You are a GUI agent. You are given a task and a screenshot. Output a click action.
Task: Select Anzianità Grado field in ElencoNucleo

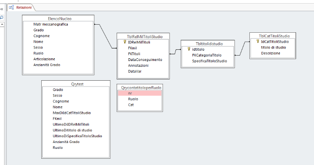pyautogui.click(x=47, y=65)
